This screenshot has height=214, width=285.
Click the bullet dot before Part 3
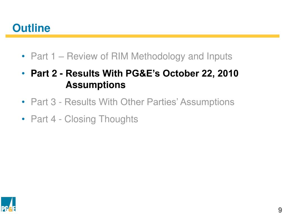point(23,102)
